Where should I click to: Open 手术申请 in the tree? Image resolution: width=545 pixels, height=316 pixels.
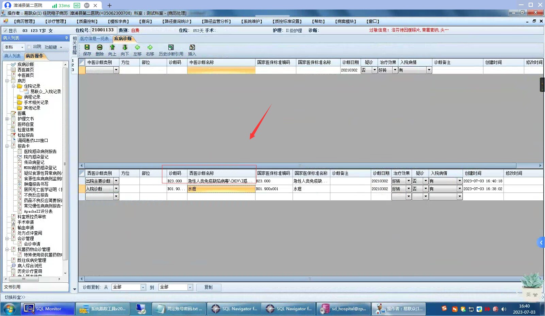(26, 222)
